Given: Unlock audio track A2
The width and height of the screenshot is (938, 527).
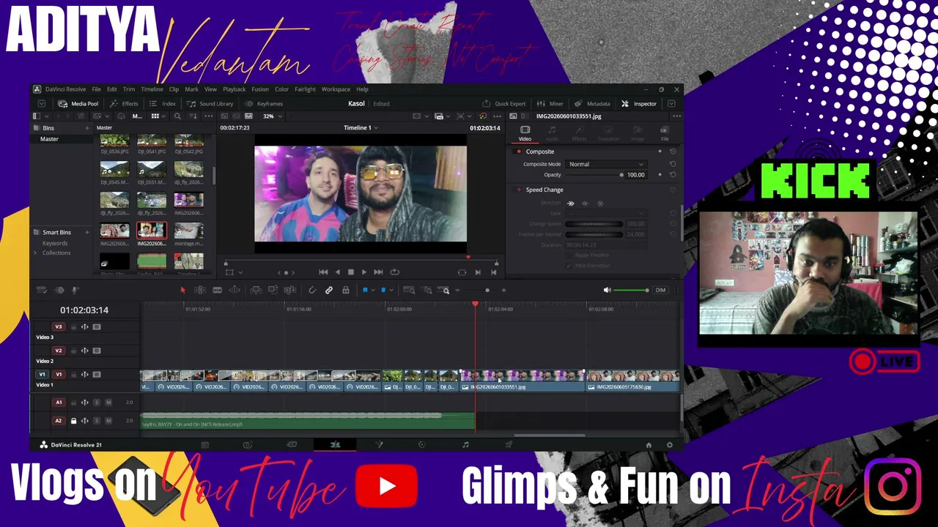Looking at the screenshot, I should [73, 421].
